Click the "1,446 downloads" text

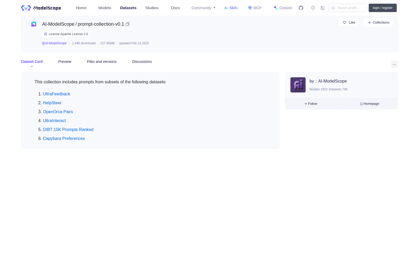(x=84, y=43)
